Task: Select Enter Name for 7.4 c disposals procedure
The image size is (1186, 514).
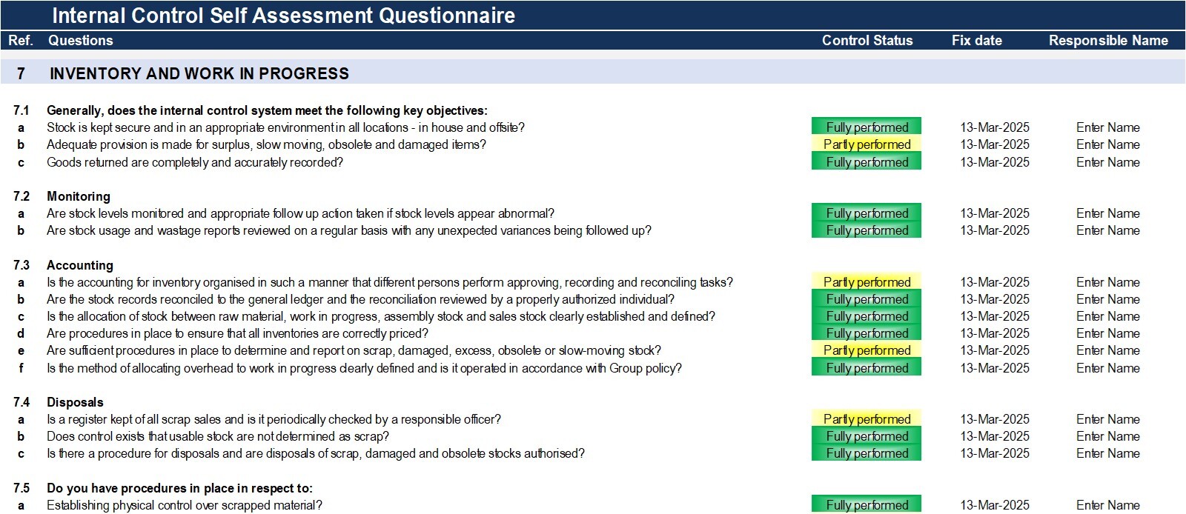Action: click(x=1108, y=453)
